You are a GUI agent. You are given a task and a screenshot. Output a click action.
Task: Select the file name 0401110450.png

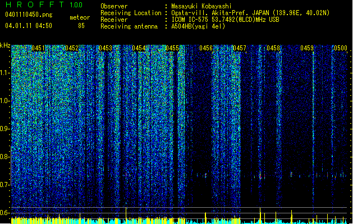(29, 15)
